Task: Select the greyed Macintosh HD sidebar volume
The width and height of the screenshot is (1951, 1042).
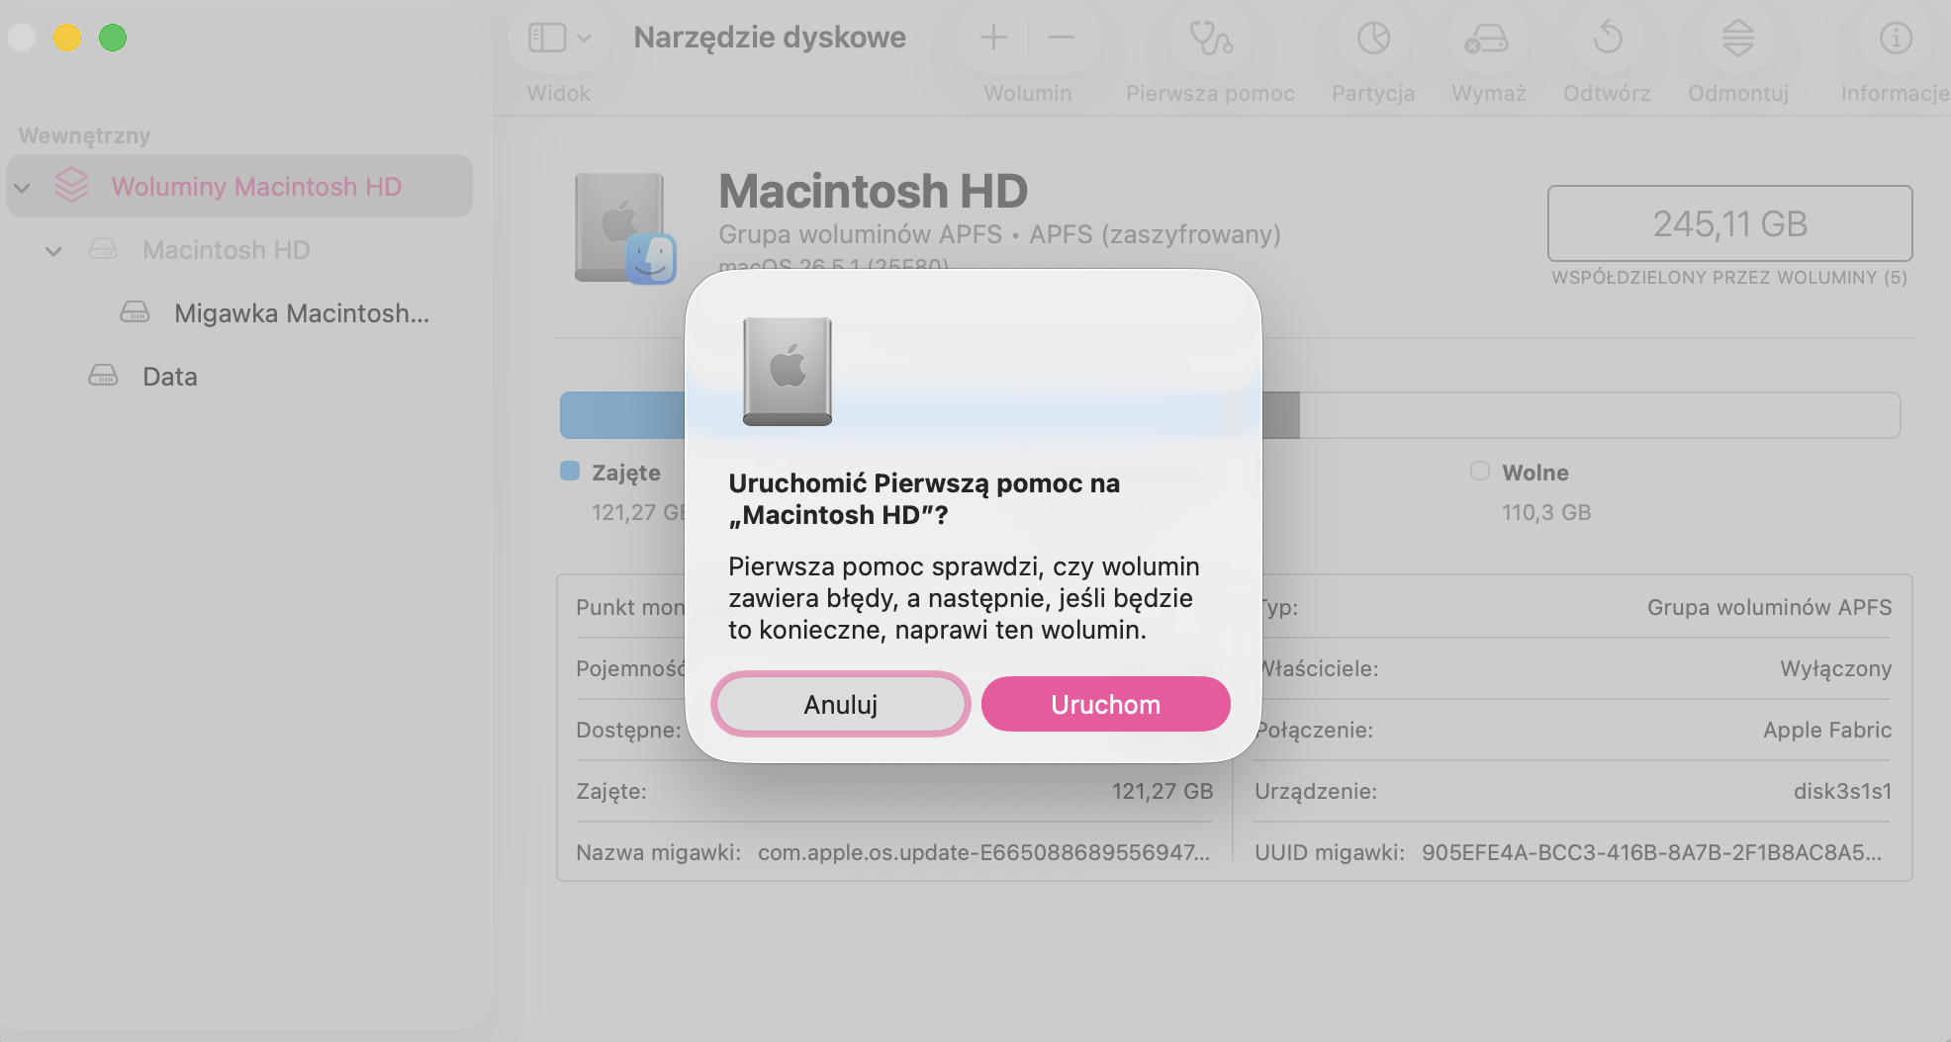Action: click(x=227, y=250)
